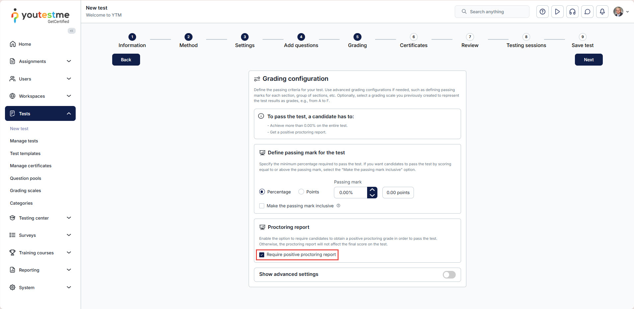Click the Back button
634x309 pixels.
pos(126,60)
